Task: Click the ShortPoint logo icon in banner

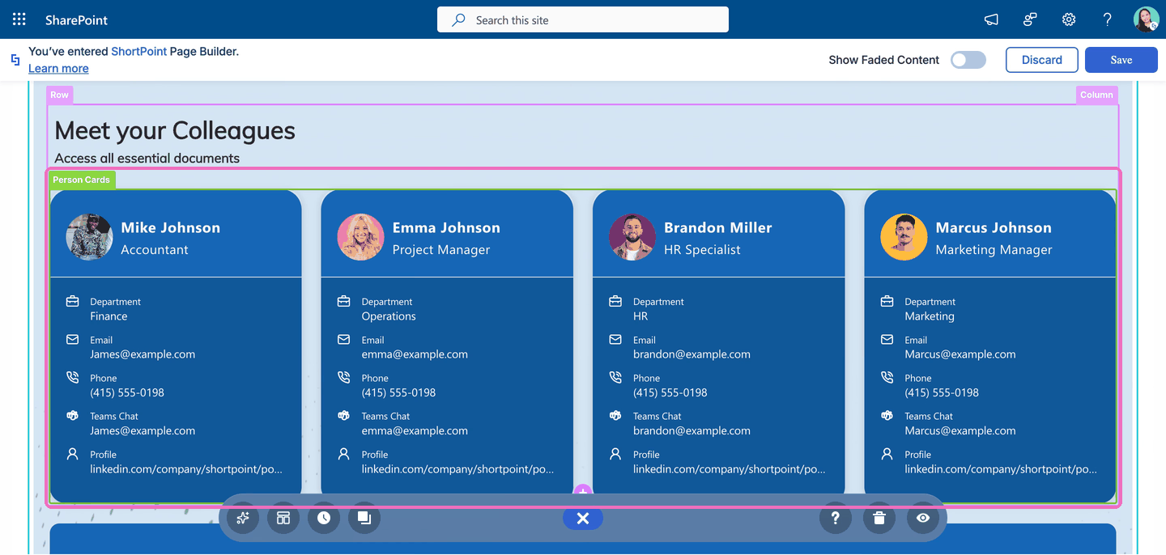Action: click(15, 59)
